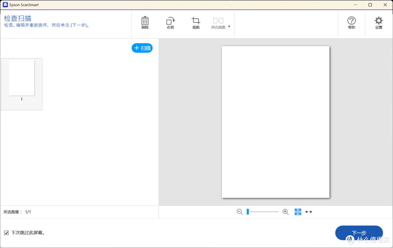Click the 所选图像: 1/1 status text
Viewport: 393px width, 248px height.
click(x=17, y=212)
